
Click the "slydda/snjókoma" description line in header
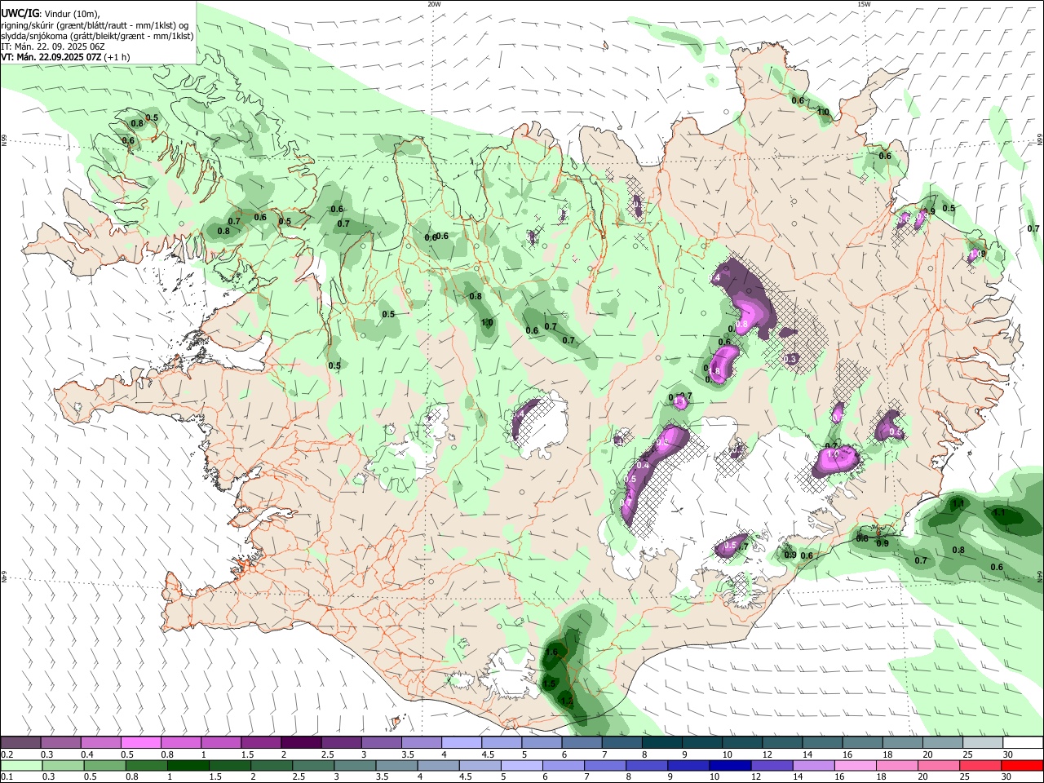[97, 36]
